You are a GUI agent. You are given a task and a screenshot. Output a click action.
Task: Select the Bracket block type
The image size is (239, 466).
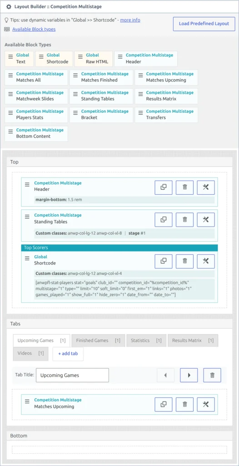pos(101,115)
